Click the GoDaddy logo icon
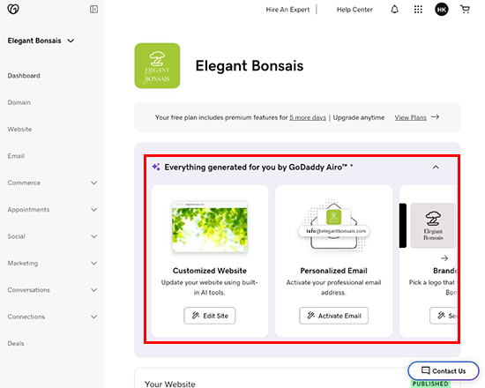Image resolution: width=485 pixels, height=388 pixels. coord(13,10)
